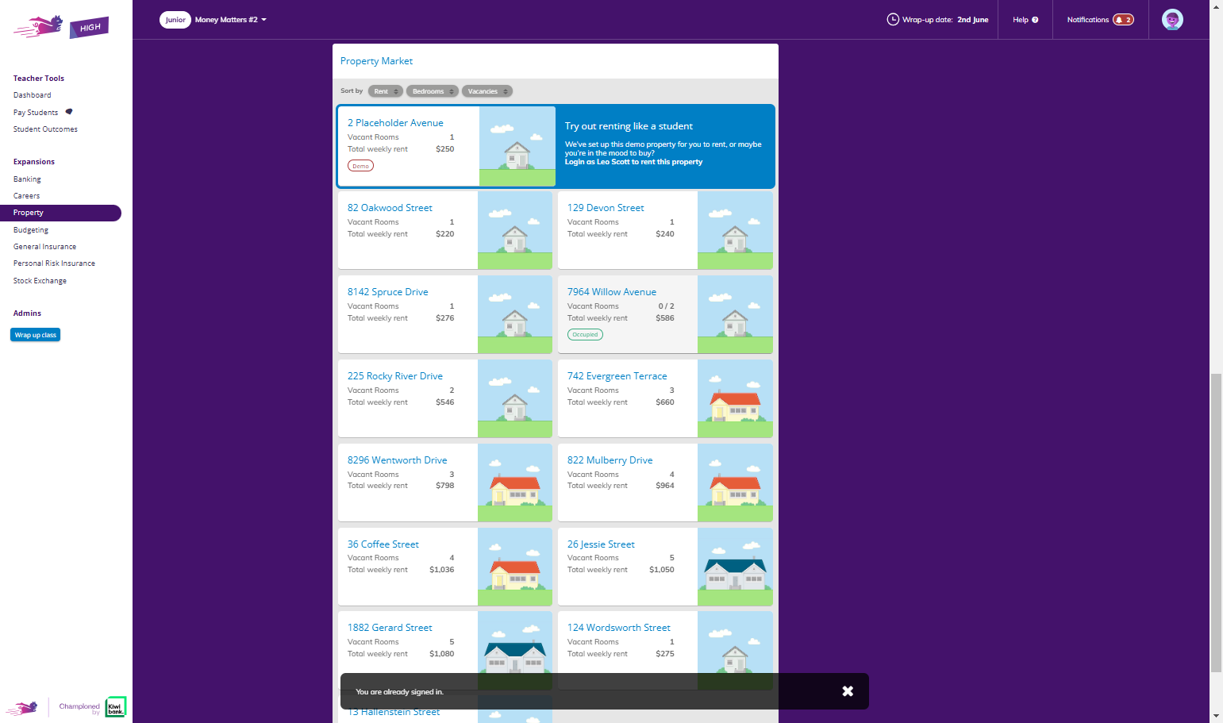This screenshot has width=1223, height=723.
Task: Click house image for 8142 Spruce Drive
Action: 515,314
